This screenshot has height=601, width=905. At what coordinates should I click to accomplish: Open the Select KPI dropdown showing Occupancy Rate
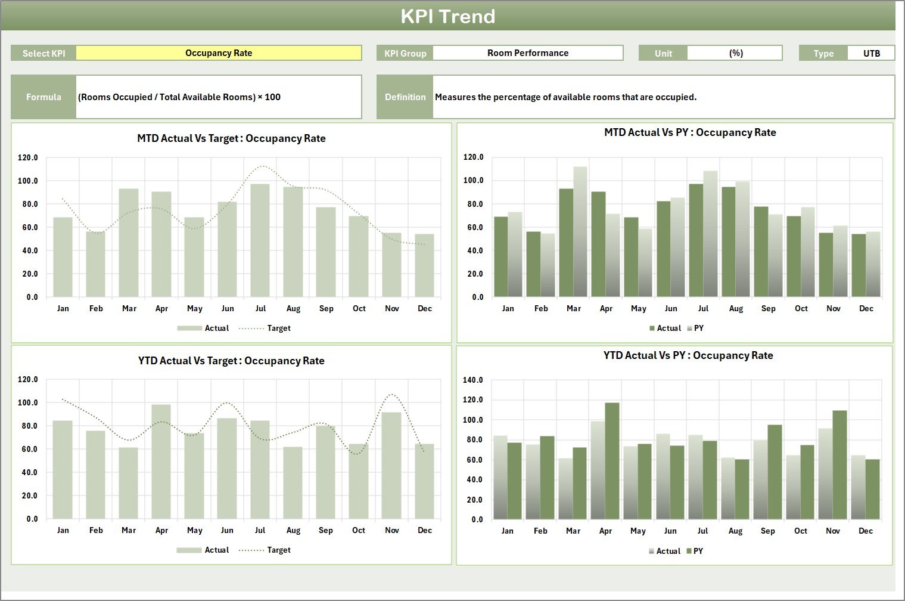click(x=219, y=52)
